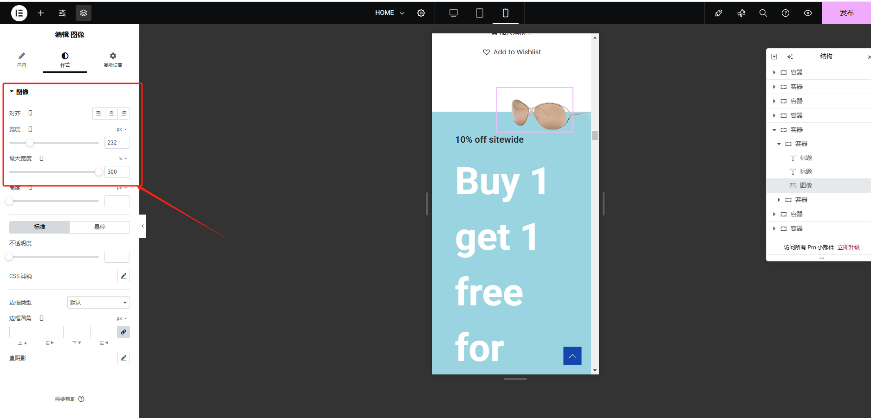Select center alignment for image
Screen dimensions: 871x418
click(111, 114)
